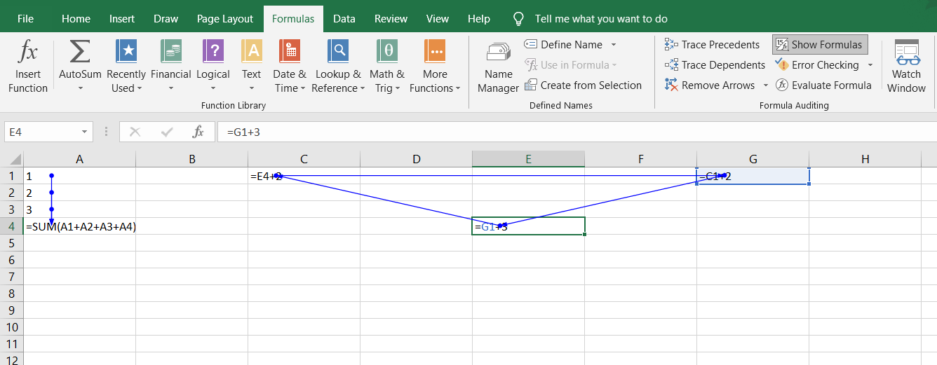Image resolution: width=937 pixels, height=365 pixels.
Task: Click the Name Box showing E4
Action: pyautogui.click(x=42, y=132)
